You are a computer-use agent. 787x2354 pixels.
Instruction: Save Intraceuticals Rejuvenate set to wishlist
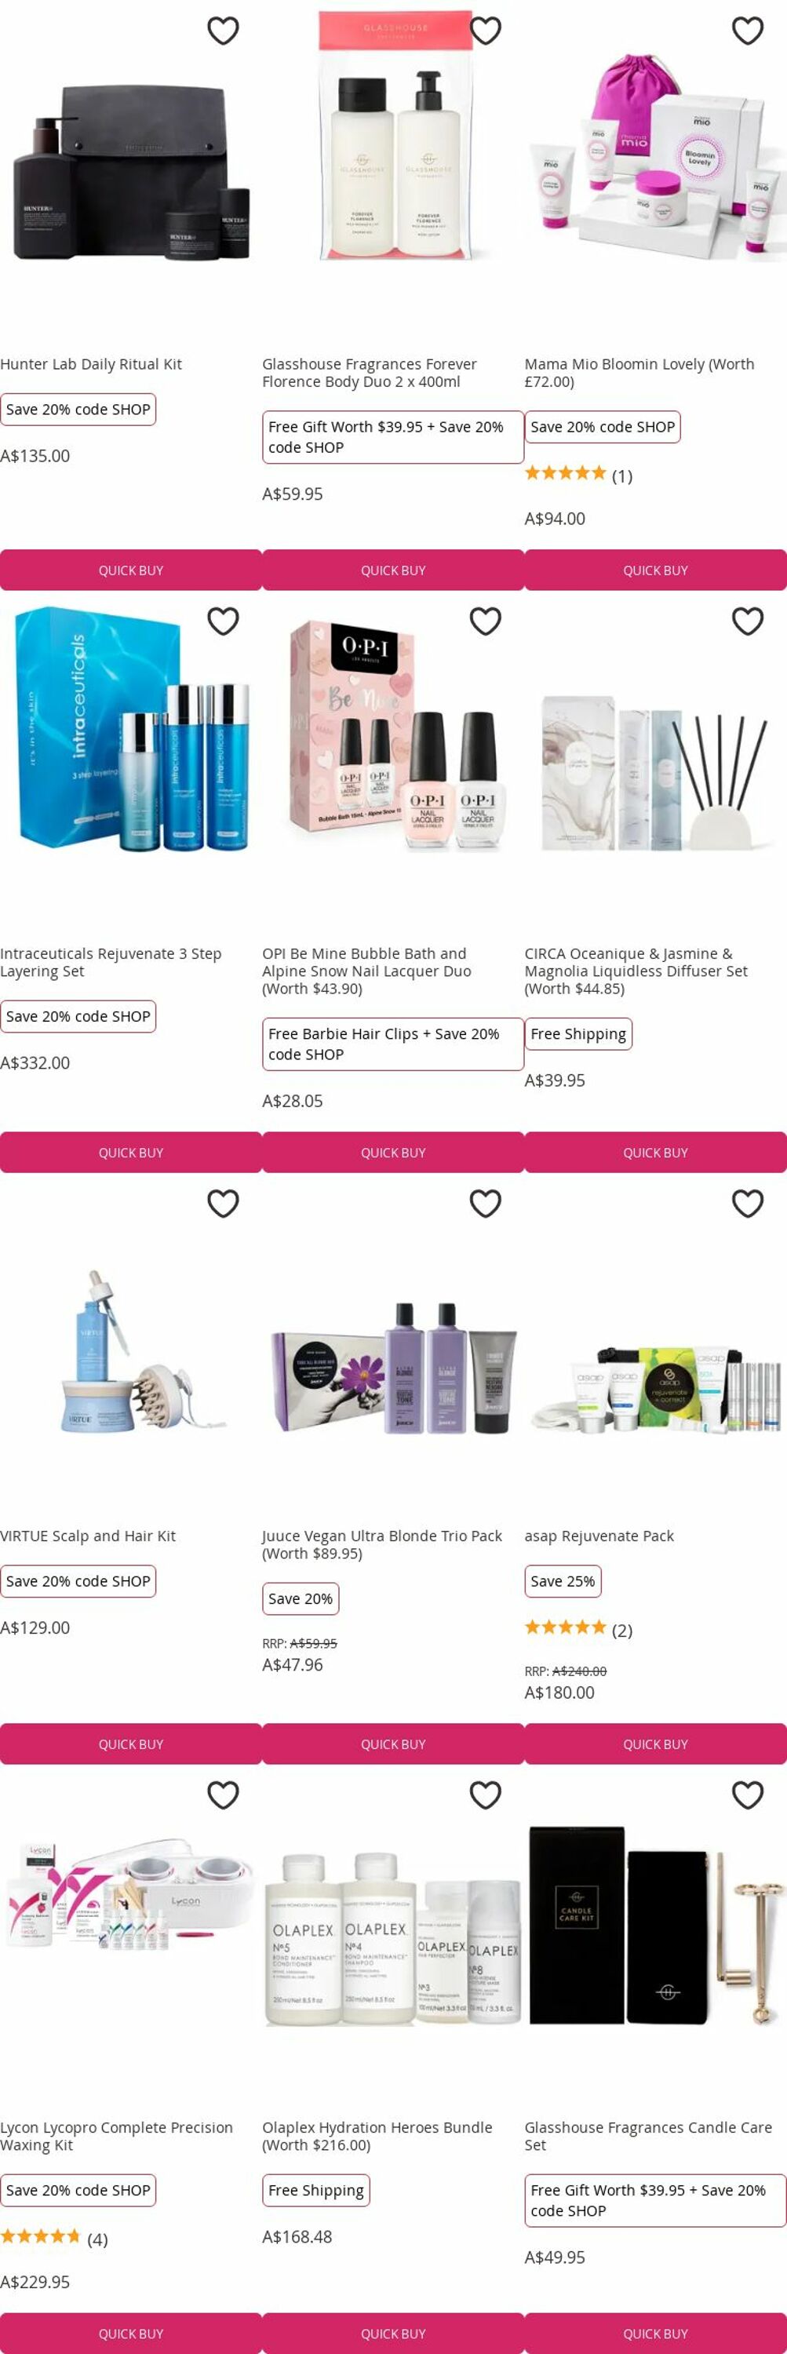(223, 621)
